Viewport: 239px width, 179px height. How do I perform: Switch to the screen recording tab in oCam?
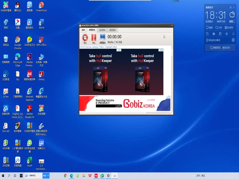tap(92, 30)
